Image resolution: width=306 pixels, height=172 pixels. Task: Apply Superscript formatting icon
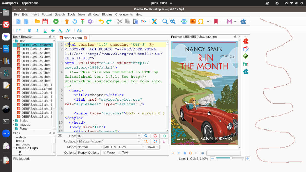click(x=68, y=30)
